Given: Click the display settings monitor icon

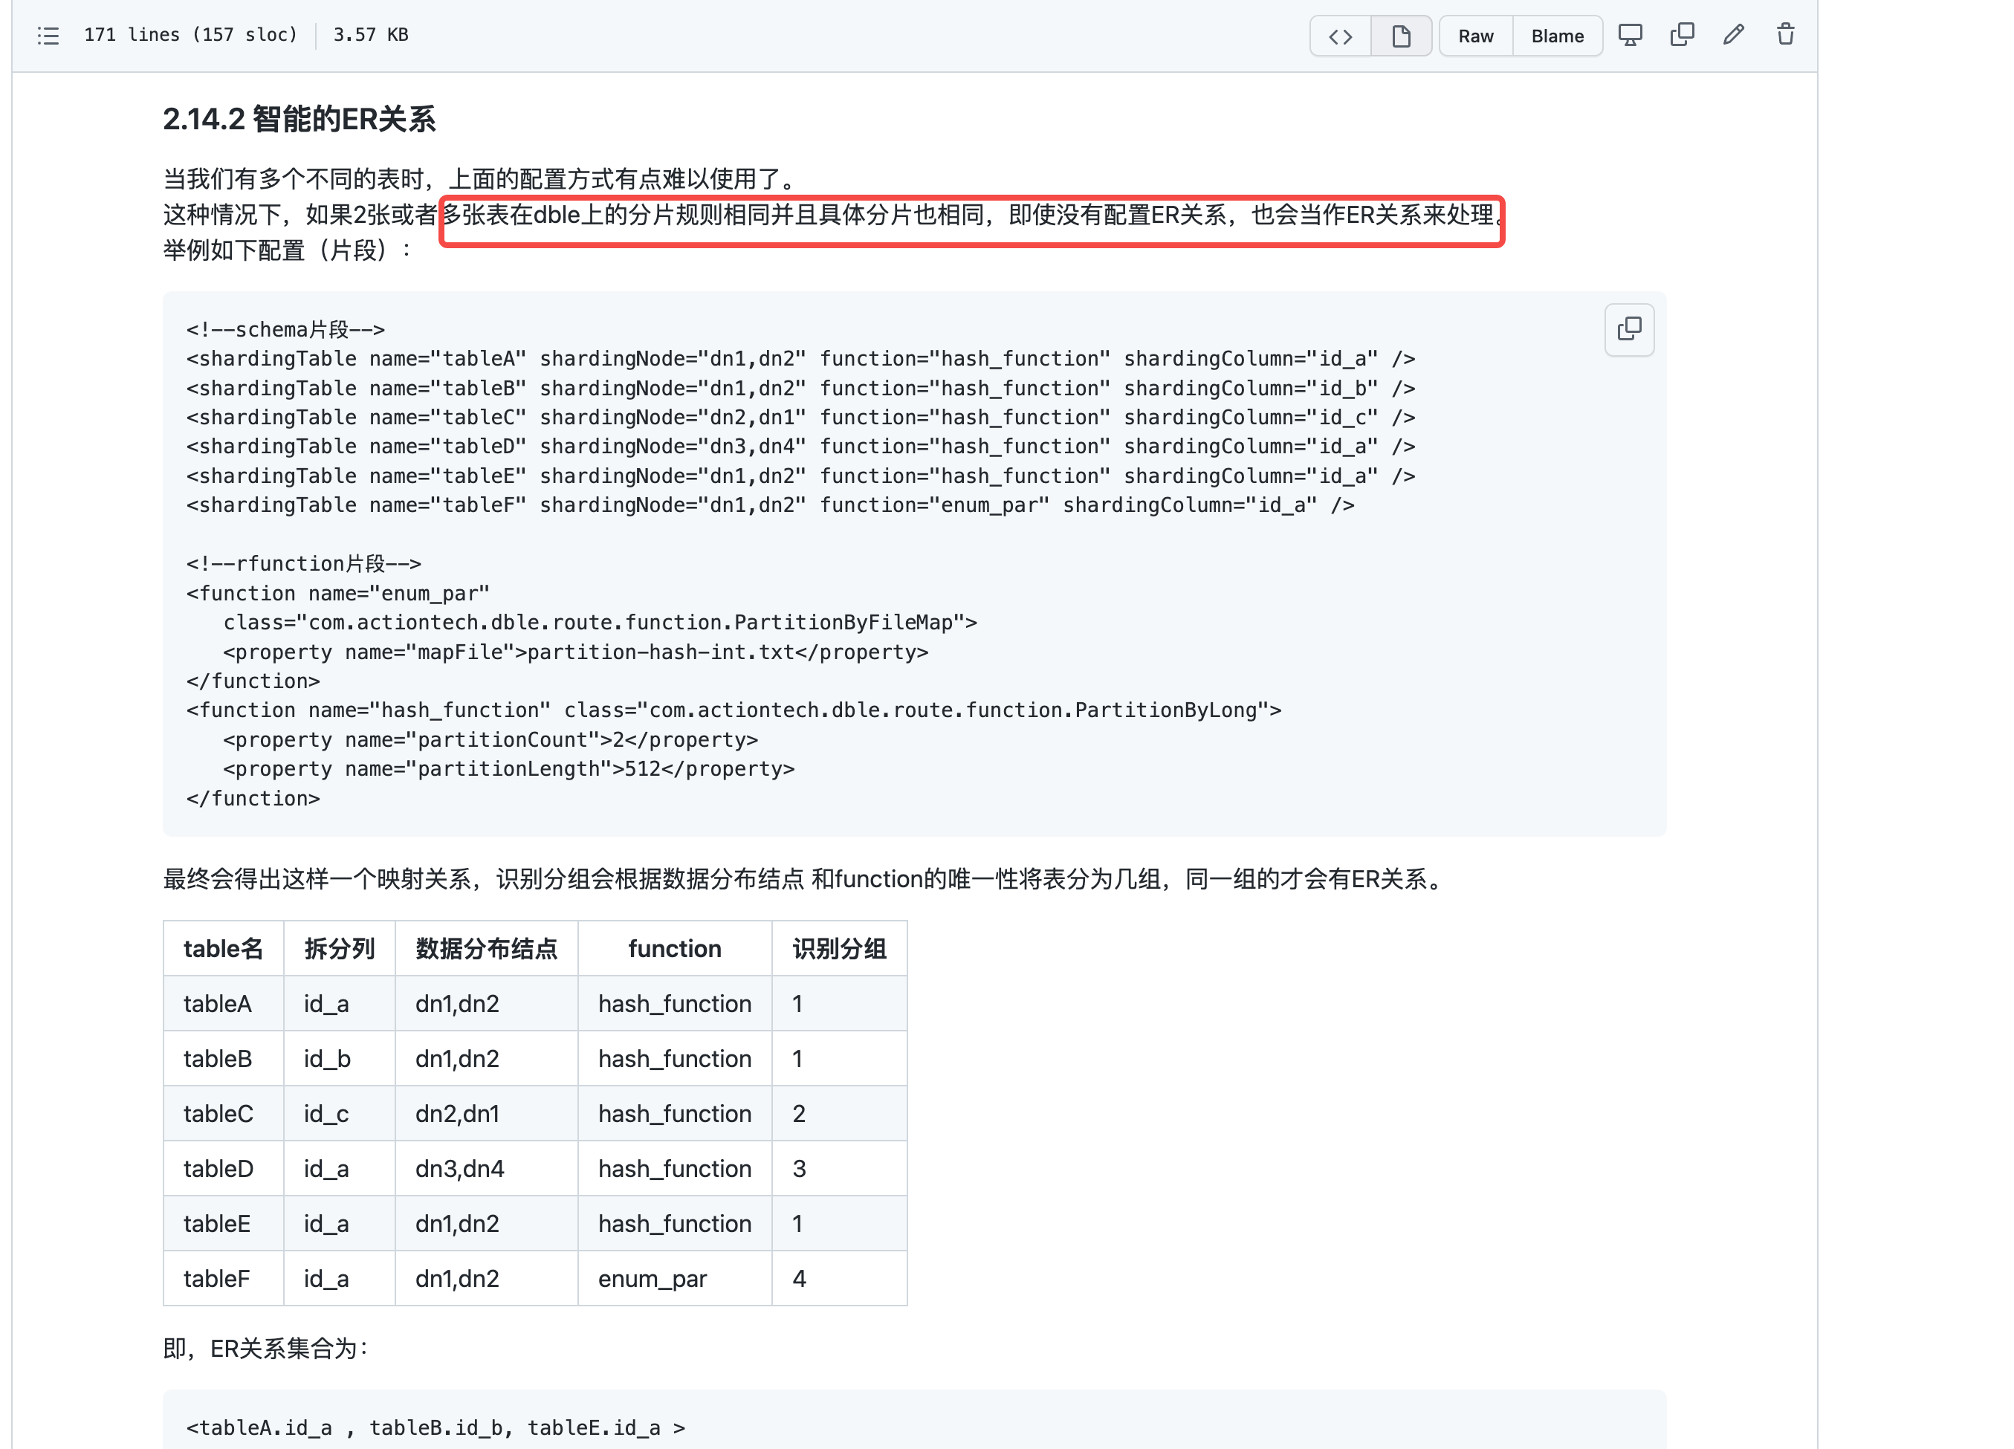Looking at the screenshot, I should 1631,33.
